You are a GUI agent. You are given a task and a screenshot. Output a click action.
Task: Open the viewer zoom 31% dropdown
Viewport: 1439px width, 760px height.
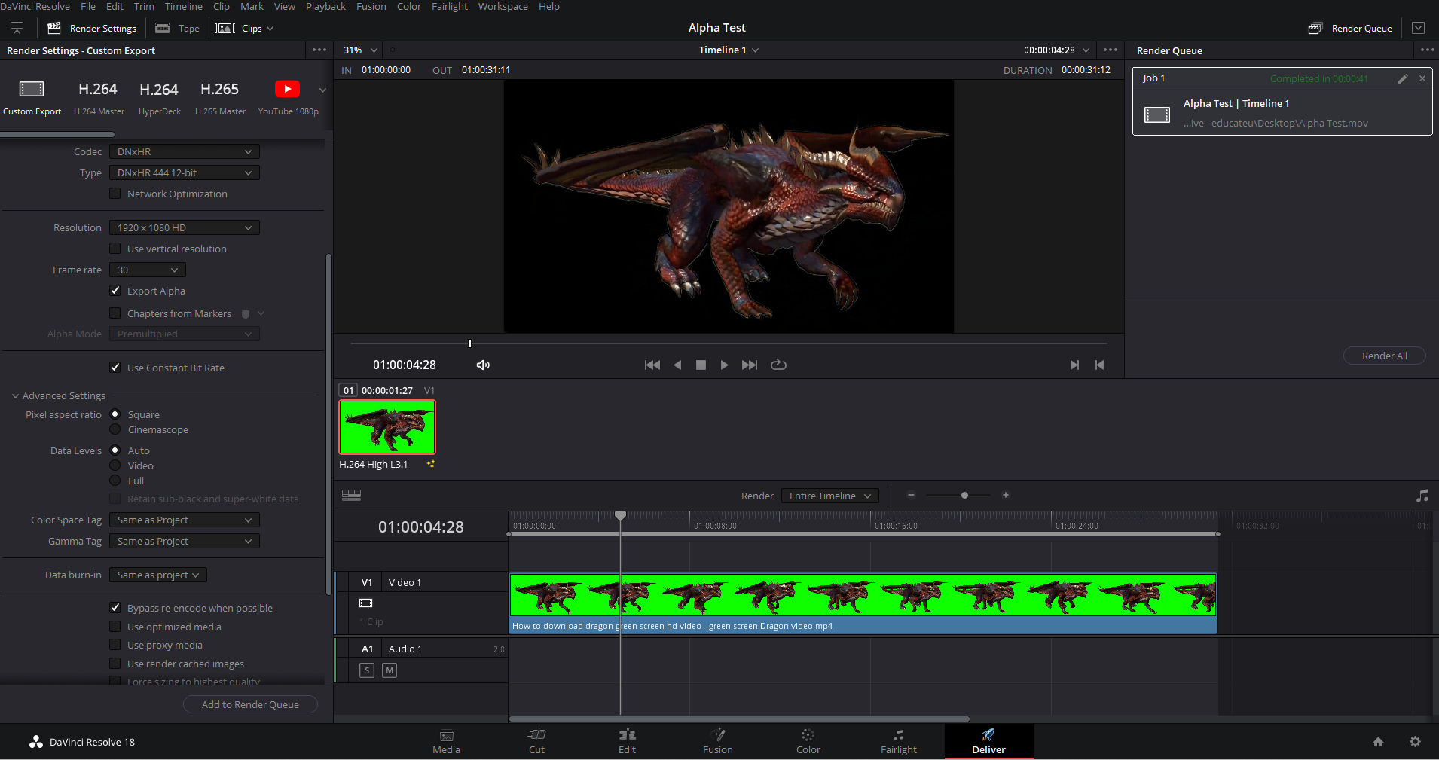point(360,50)
